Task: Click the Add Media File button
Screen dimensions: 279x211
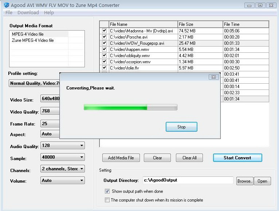Action: pyautogui.click(x=121, y=158)
